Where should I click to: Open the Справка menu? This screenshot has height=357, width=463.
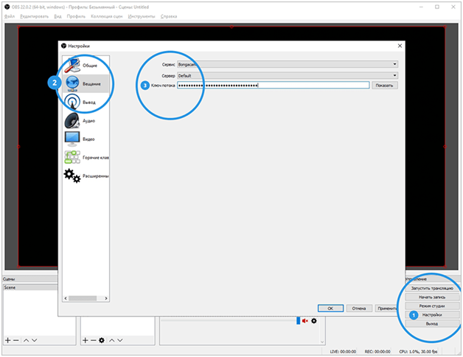(x=169, y=16)
